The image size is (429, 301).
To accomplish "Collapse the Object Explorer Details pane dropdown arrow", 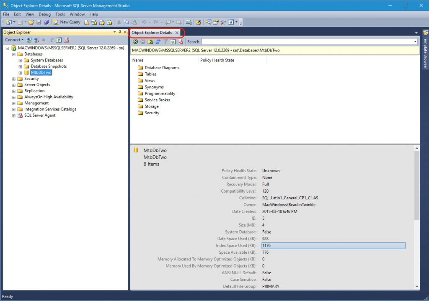I will point(416,32).
